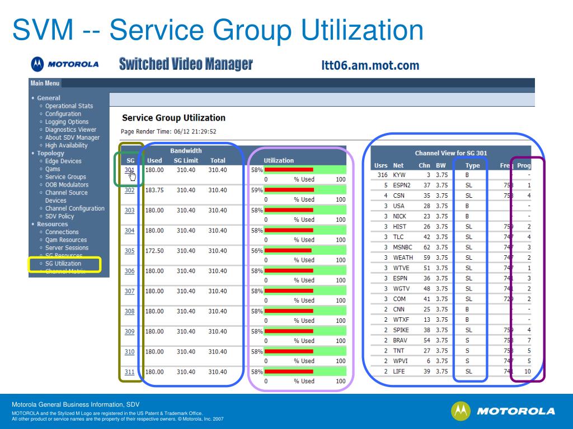Click the BRAV channel row
Image resolution: width=573 pixels, height=429 pixels.
click(450, 340)
